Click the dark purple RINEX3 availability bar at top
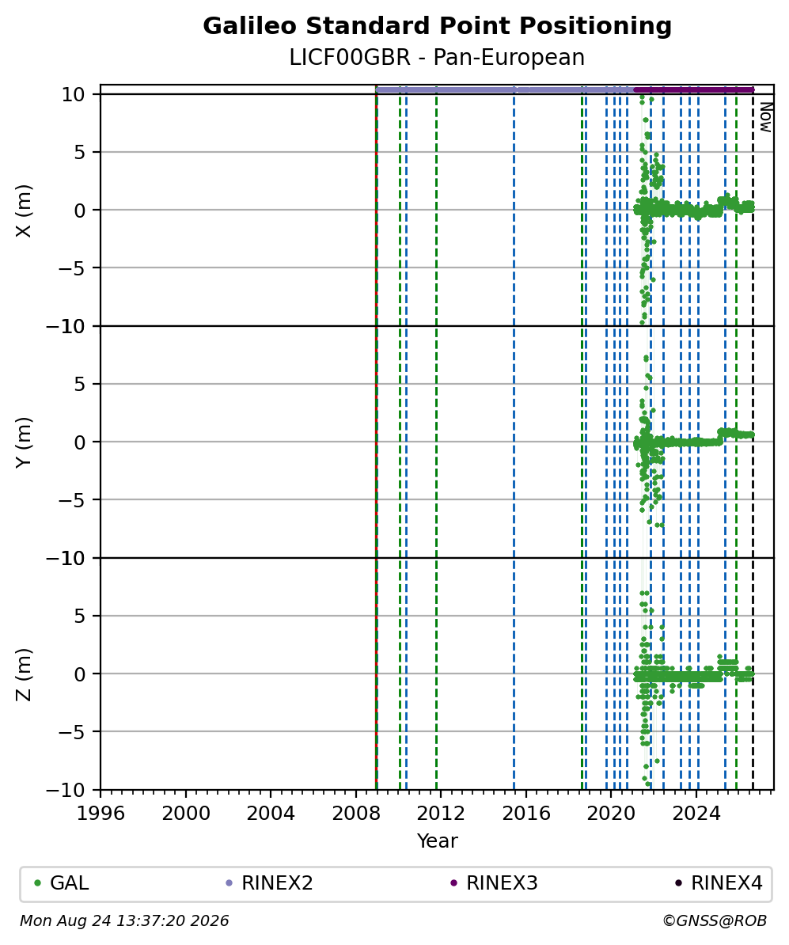 [x=694, y=89]
